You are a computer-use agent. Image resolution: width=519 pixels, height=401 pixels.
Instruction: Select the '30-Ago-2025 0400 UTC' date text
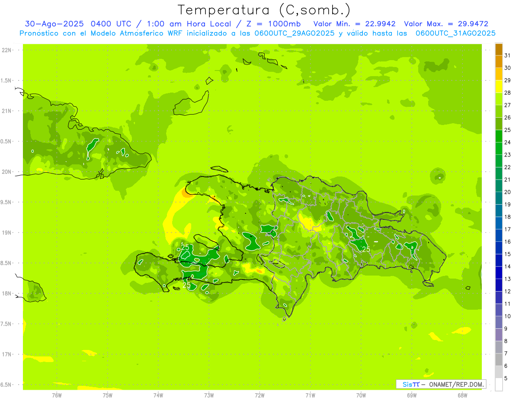point(78,24)
